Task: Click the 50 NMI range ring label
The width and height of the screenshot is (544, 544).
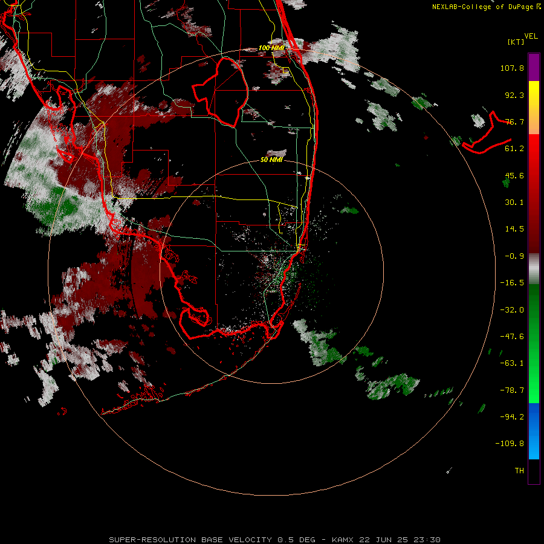Action: [x=271, y=160]
